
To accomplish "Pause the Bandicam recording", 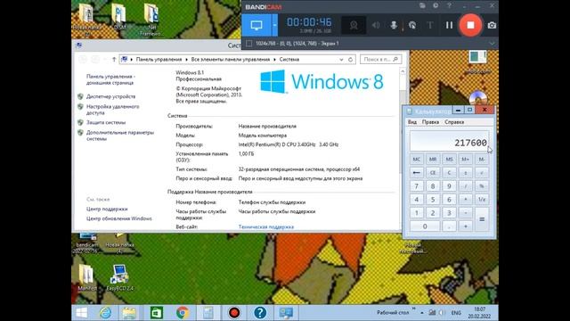I will (449, 25).
